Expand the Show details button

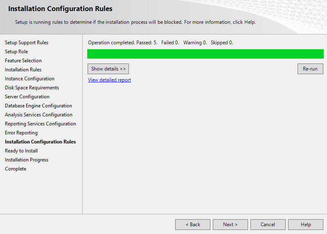(x=108, y=69)
